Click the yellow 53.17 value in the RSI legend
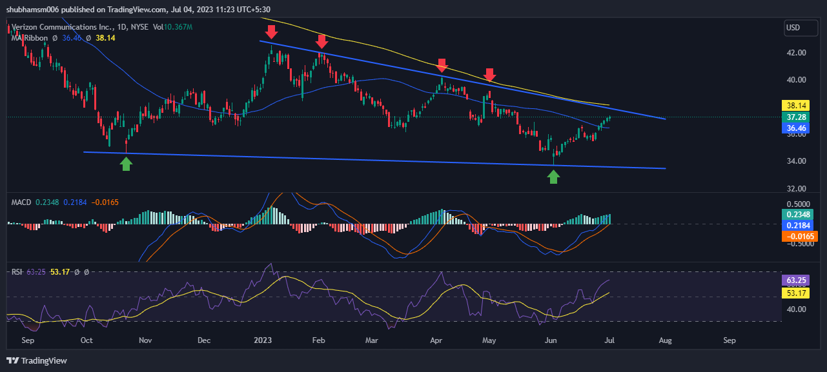The height and width of the screenshot is (372, 827). click(x=60, y=272)
